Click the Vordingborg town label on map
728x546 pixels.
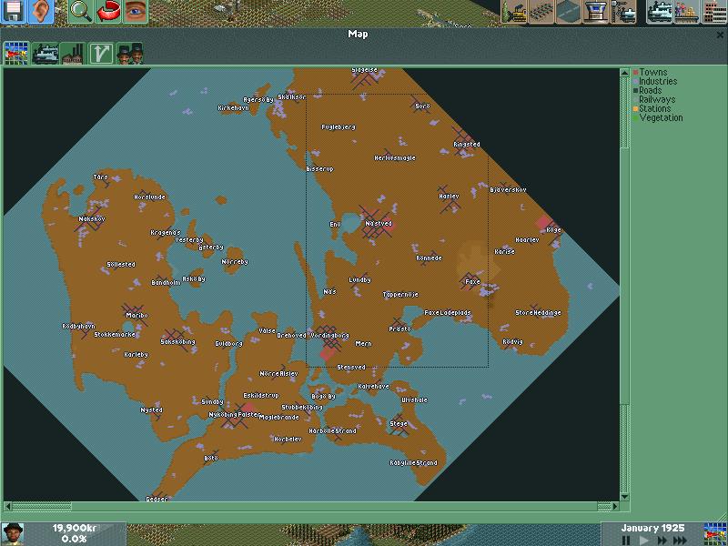(x=329, y=335)
